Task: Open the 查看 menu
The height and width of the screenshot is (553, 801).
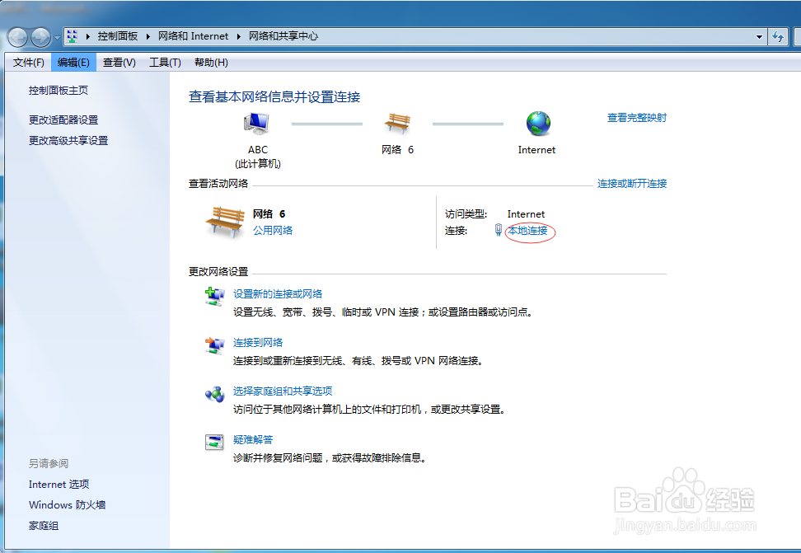Action: (x=118, y=62)
